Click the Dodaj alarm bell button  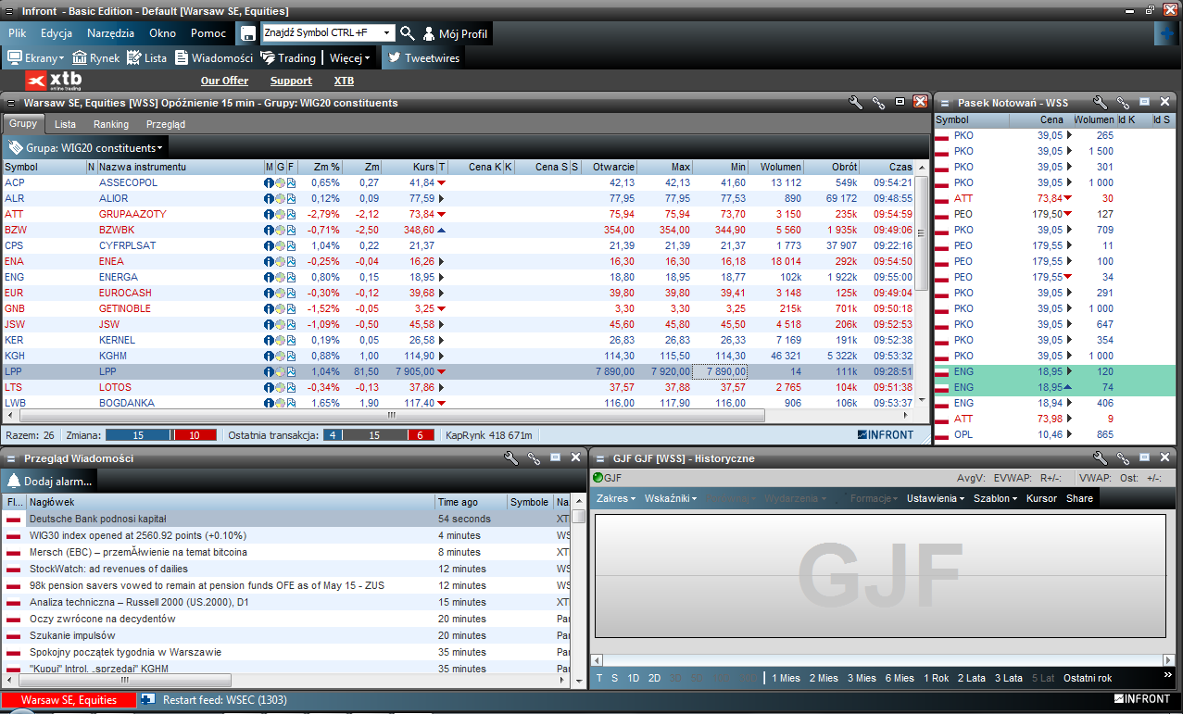[50, 481]
